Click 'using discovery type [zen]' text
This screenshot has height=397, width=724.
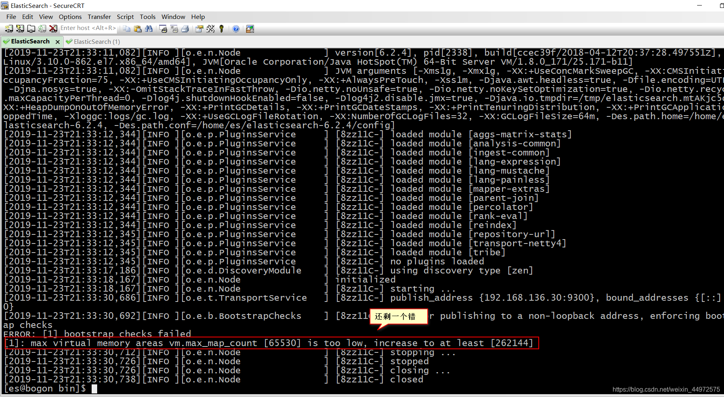pyautogui.click(x=461, y=270)
